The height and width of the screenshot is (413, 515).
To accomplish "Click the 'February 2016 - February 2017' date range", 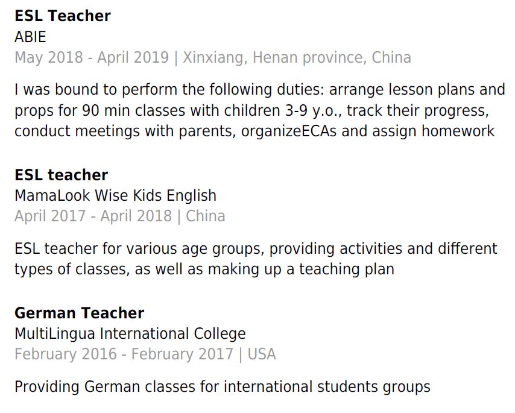I will (x=124, y=355).
